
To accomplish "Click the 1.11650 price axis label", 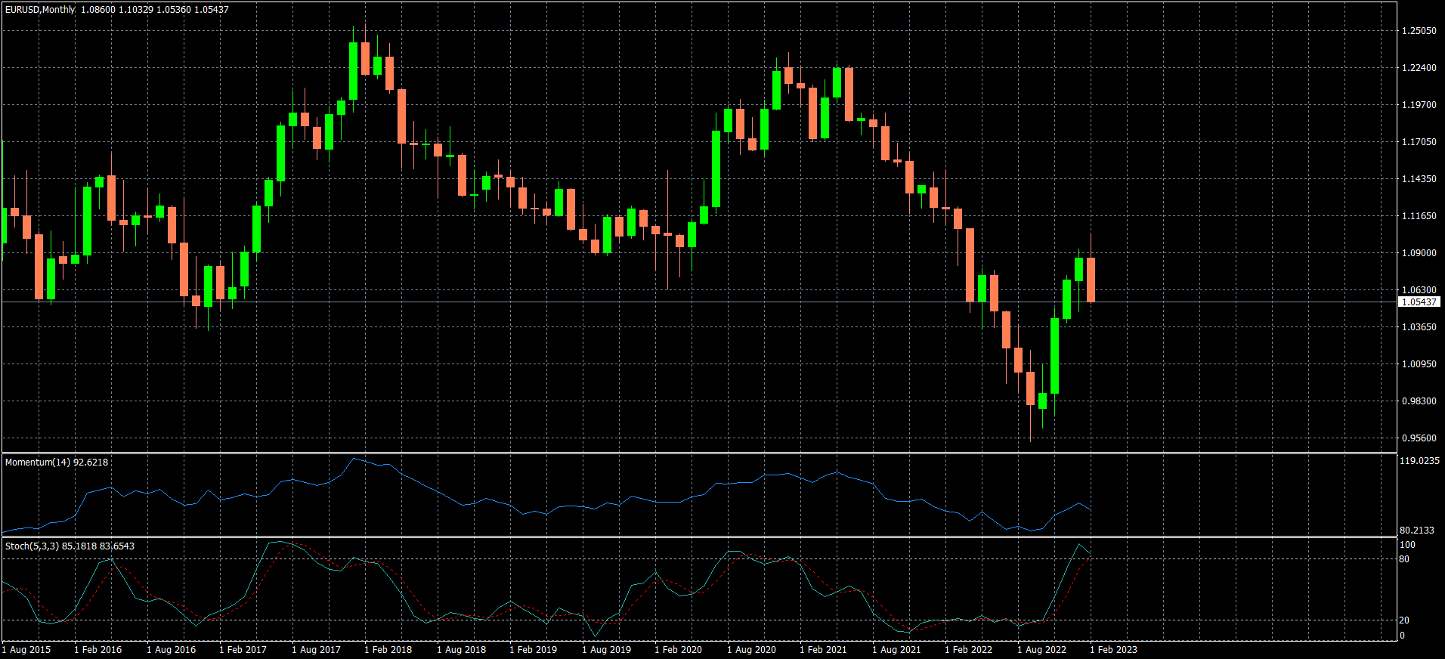I will coord(1419,216).
